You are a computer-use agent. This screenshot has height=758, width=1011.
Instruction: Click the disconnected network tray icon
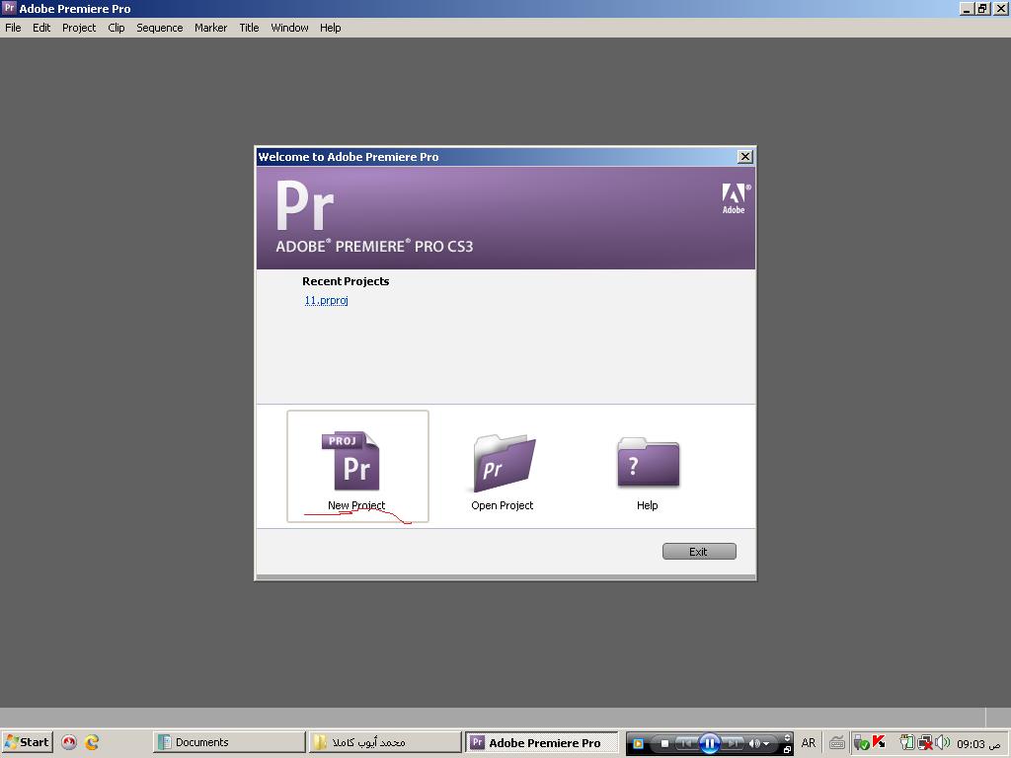(925, 743)
